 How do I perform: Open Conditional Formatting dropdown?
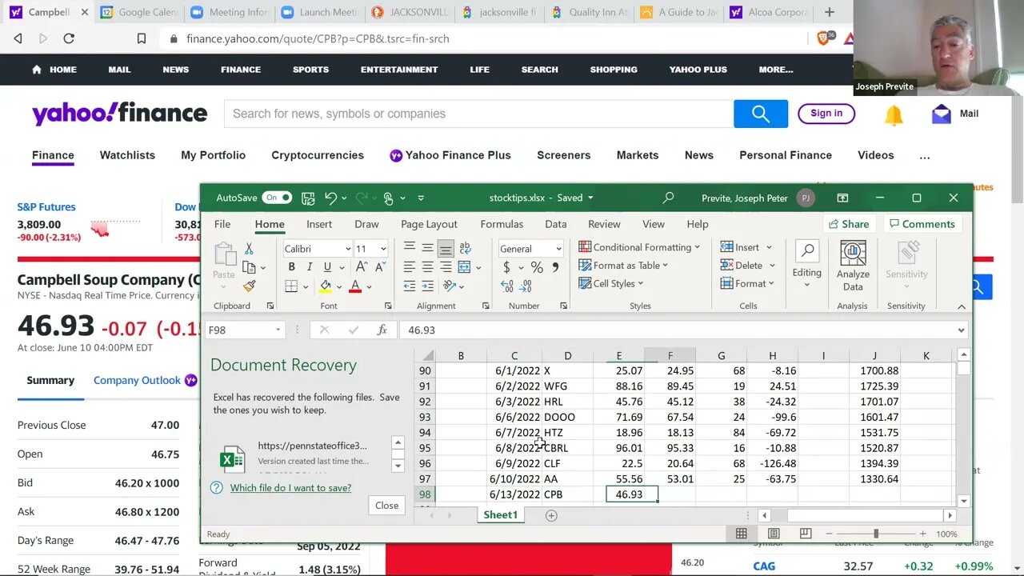point(639,247)
